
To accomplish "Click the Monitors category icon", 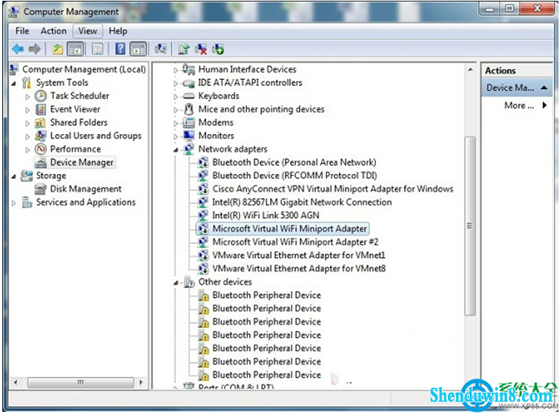I will [188, 136].
